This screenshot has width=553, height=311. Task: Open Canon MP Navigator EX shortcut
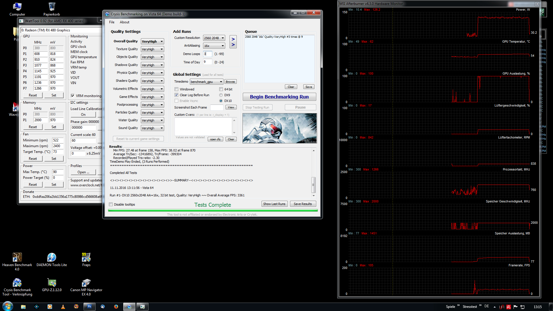86,283
